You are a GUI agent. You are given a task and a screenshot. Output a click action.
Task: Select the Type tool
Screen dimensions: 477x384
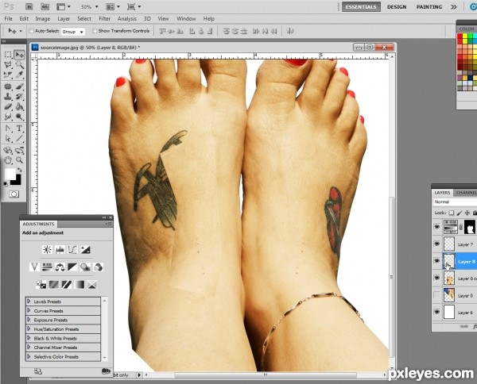point(19,129)
